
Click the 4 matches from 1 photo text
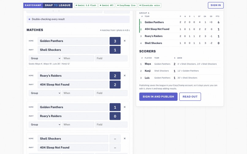tap(115, 30)
